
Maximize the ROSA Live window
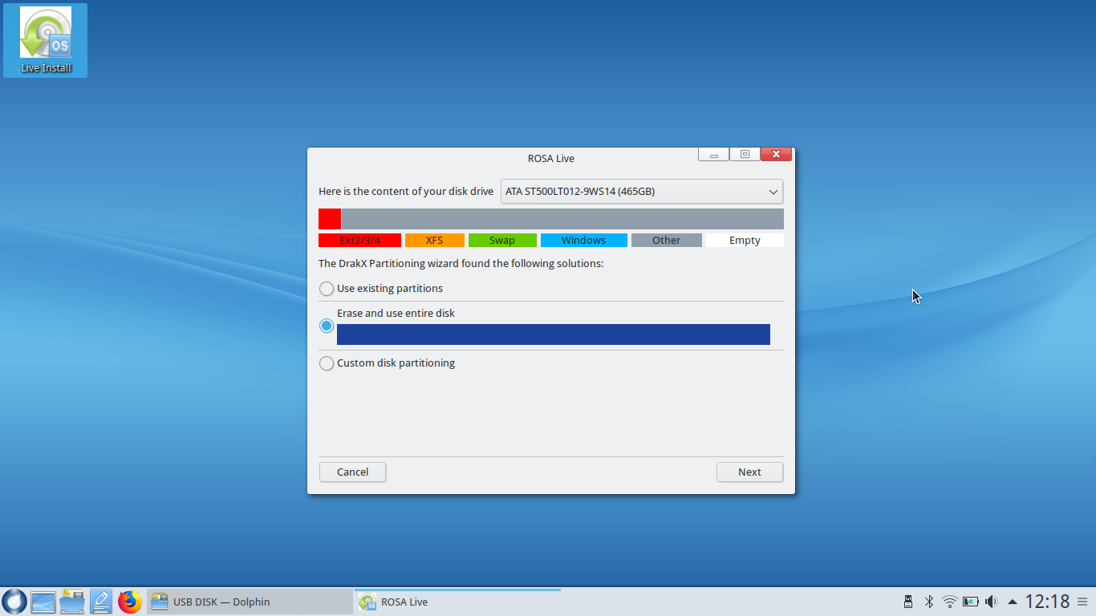[x=745, y=155]
